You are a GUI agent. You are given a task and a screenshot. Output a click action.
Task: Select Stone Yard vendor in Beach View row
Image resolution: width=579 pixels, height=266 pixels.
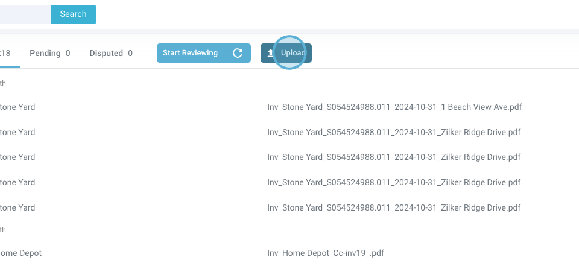click(x=18, y=107)
